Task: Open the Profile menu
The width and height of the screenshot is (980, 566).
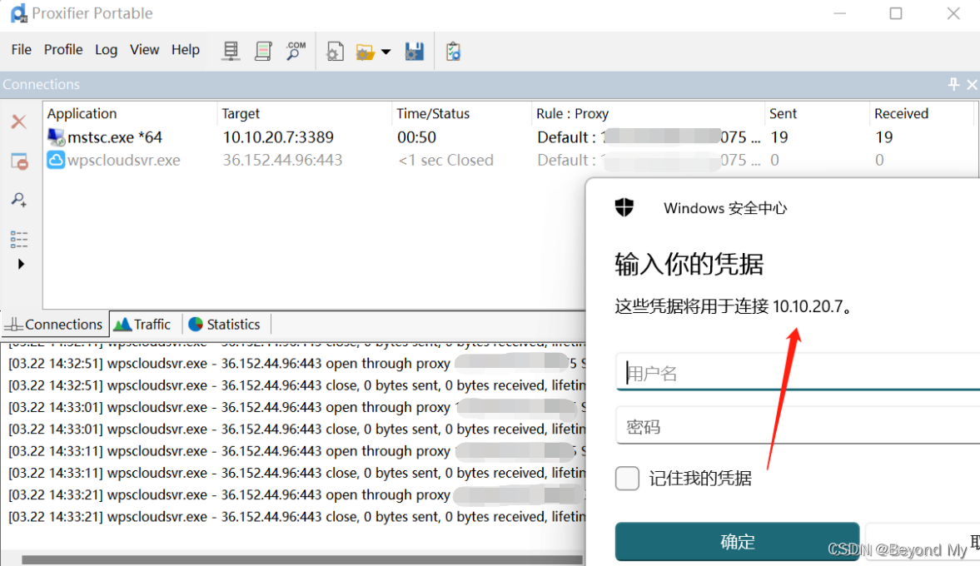Action: pos(63,49)
